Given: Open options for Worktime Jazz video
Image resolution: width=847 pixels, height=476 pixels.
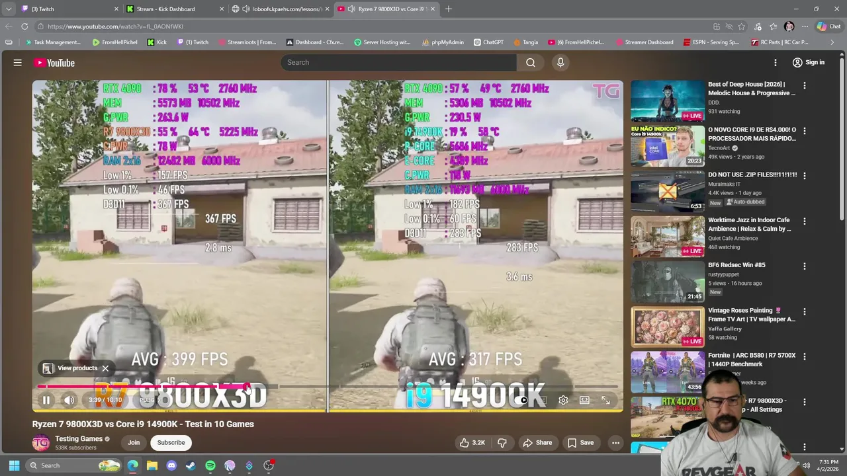Looking at the screenshot, I should pos(805,221).
